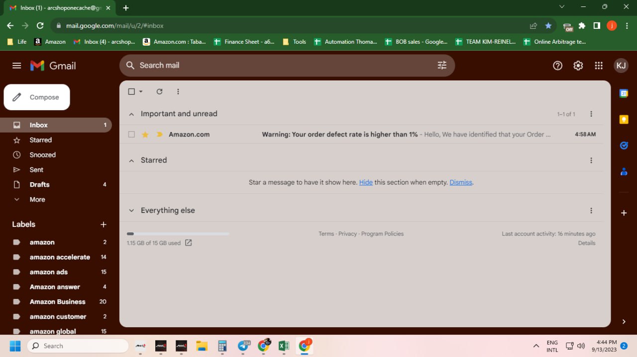Open the Snoozed folder
This screenshot has height=357, width=637.
(x=56, y=155)
